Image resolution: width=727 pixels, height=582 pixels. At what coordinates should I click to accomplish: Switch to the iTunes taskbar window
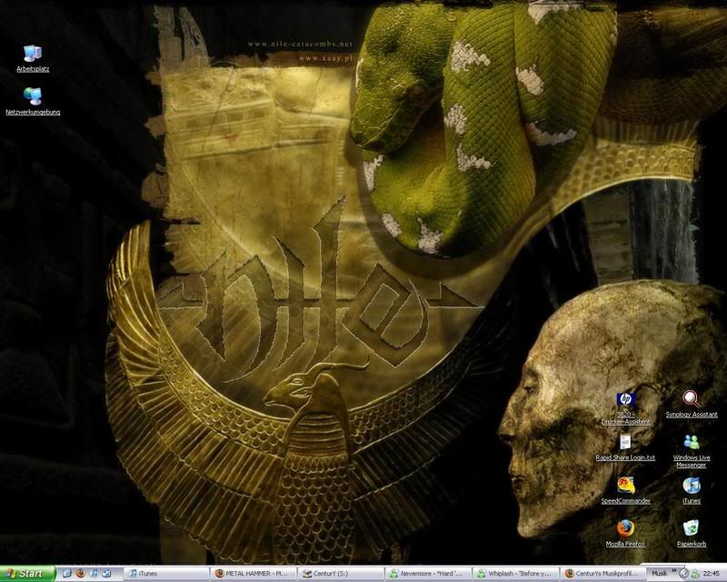(166, 574)
